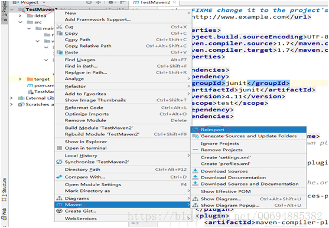Image resolution: width=329 pixels, height=228 pixels.
Task: Click the Diagrams icon
Action: click(x=60, y=199)
